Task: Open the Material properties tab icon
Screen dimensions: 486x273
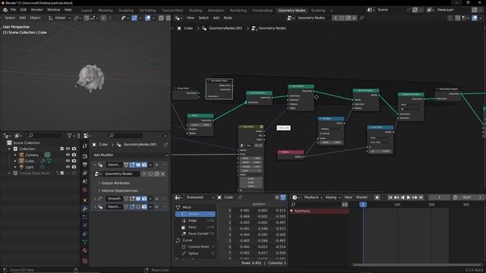Action: click(x=85, y=251)
